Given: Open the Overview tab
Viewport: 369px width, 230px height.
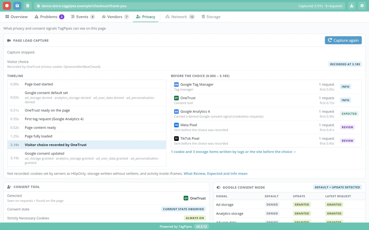Looking at the screenshot, I should pos(16,17).
